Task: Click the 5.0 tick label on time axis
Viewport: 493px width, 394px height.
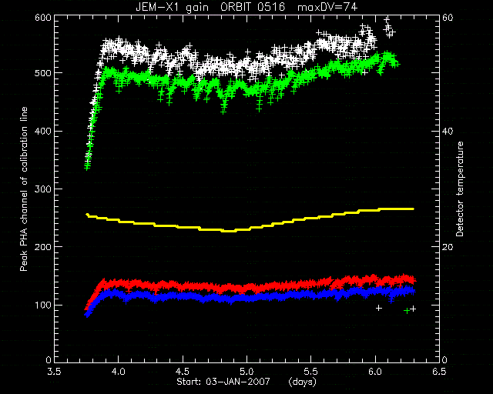Action: point(246,372)
